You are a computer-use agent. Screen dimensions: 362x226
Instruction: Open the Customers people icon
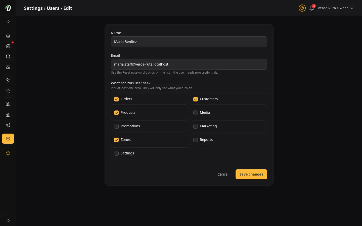point(8,80)
